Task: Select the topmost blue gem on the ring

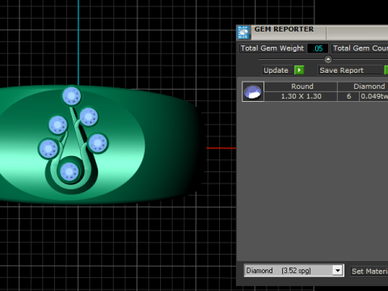Action: tap(71, 95)
